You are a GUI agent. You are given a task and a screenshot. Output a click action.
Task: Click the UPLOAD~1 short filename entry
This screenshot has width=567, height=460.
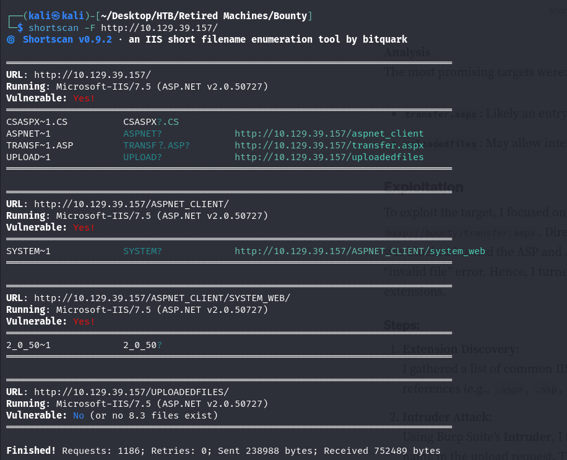point(28,158)
